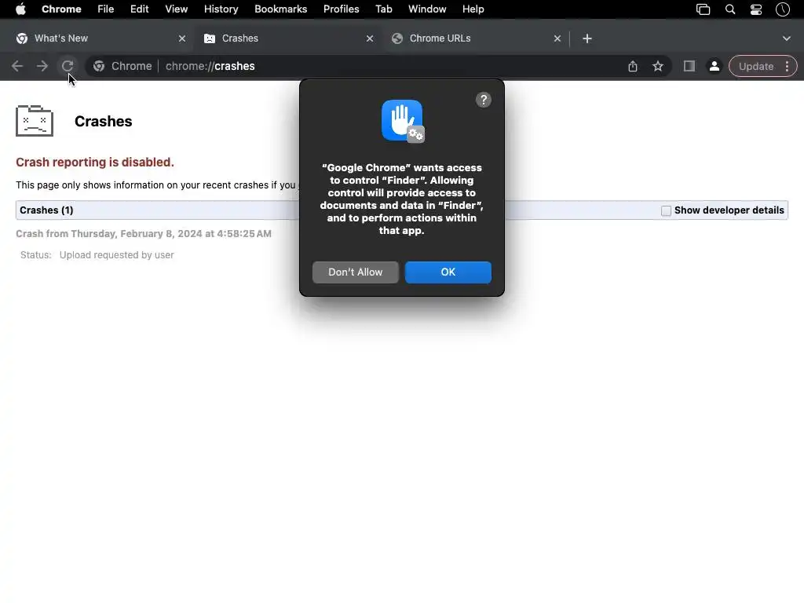
Task: Click the clock icon in menu bar
Action: [783, 9]
